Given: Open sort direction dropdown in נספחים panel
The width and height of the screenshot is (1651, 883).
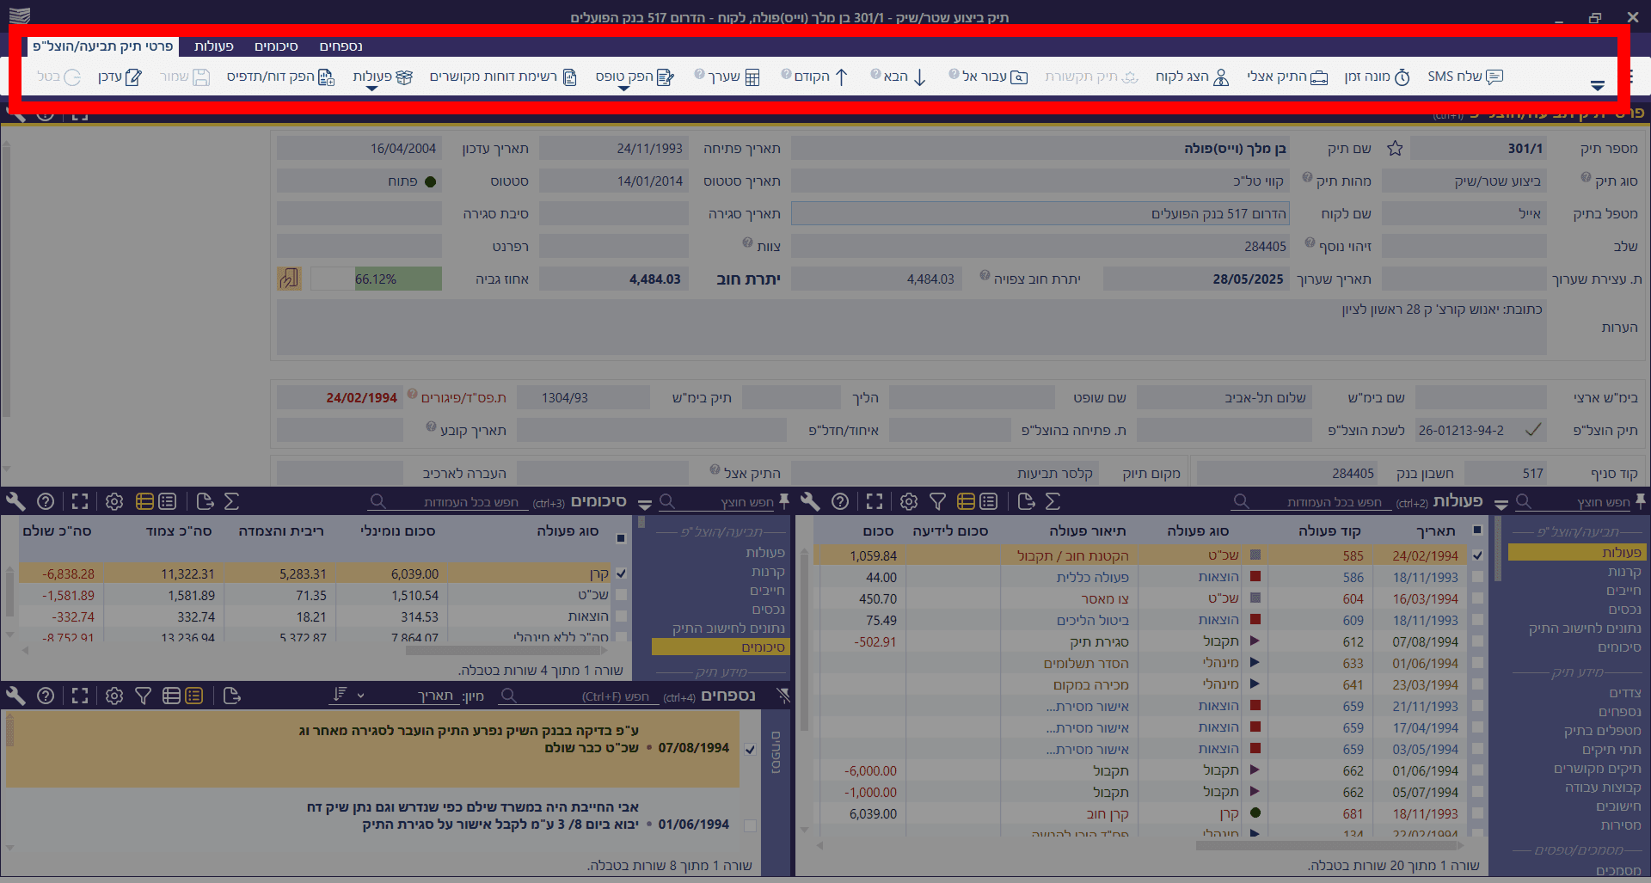Looking at the screenshot, I should pos(348,695).
